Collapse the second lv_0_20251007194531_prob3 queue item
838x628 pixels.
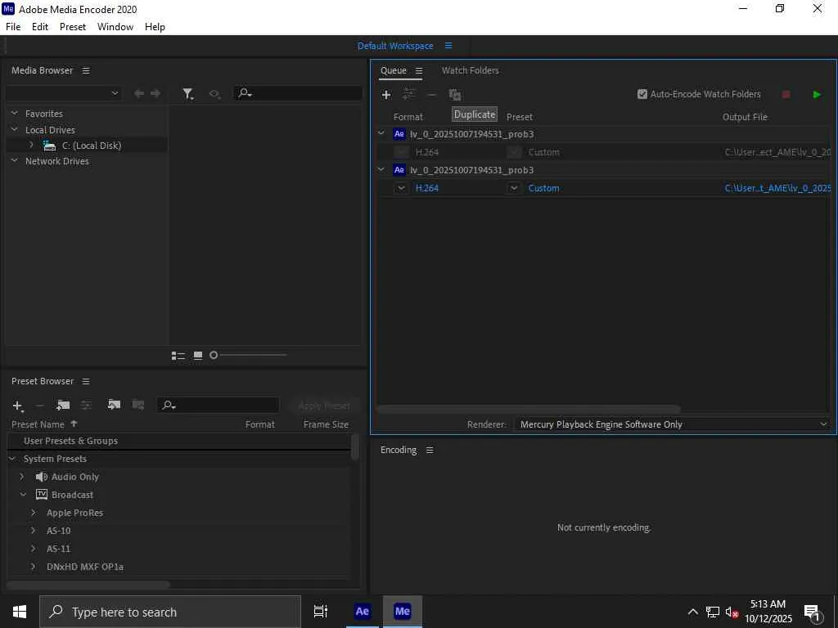pyautogui.click(x=381, y=169)
